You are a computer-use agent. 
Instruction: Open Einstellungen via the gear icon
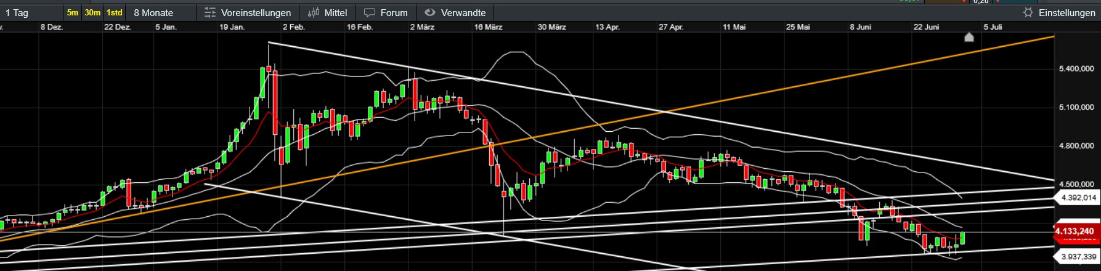pos(1028,12)
